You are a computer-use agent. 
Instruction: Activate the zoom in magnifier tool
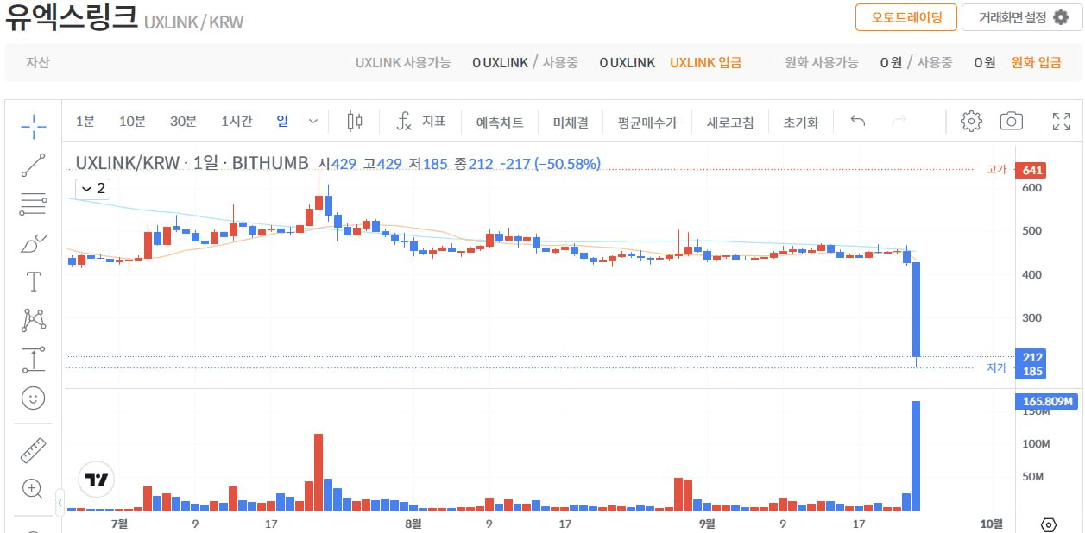(x=34, y=489)
